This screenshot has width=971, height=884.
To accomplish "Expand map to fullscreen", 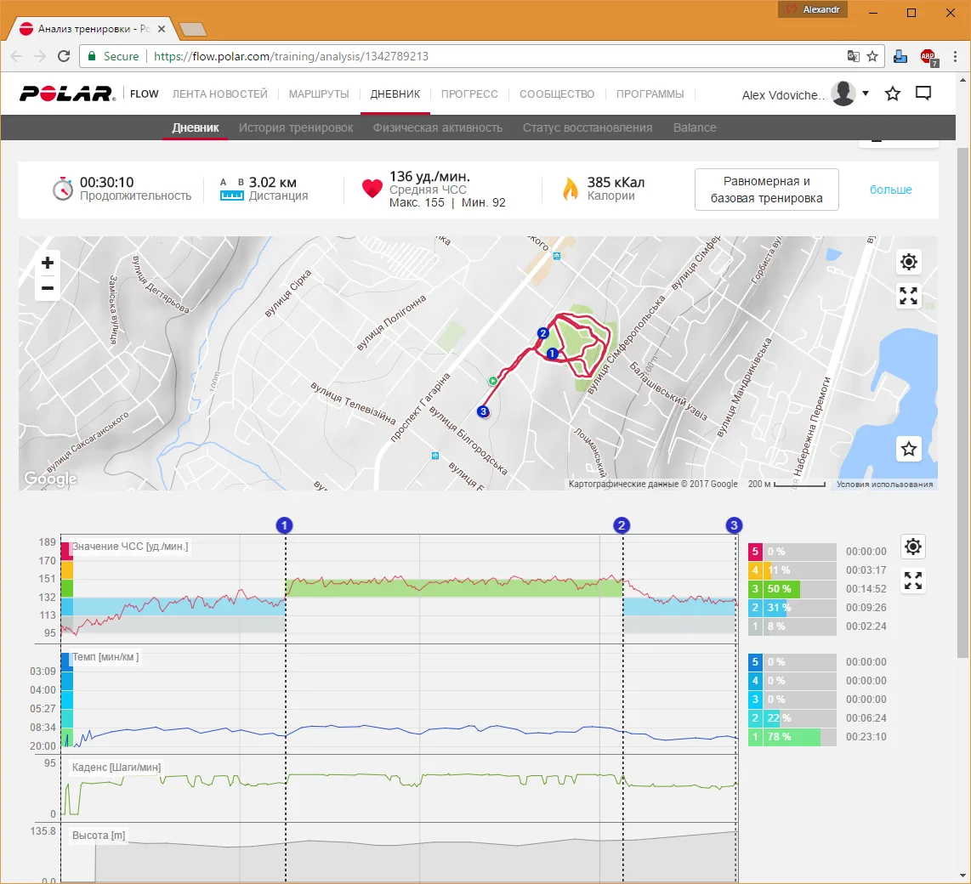I will click(x=909, y=296).
